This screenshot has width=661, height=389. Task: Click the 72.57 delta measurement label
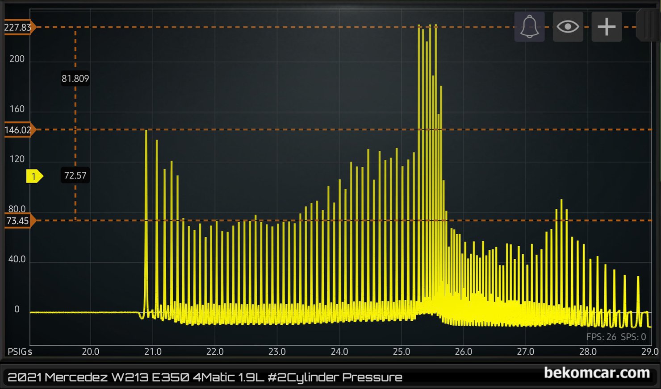(75, 175)
